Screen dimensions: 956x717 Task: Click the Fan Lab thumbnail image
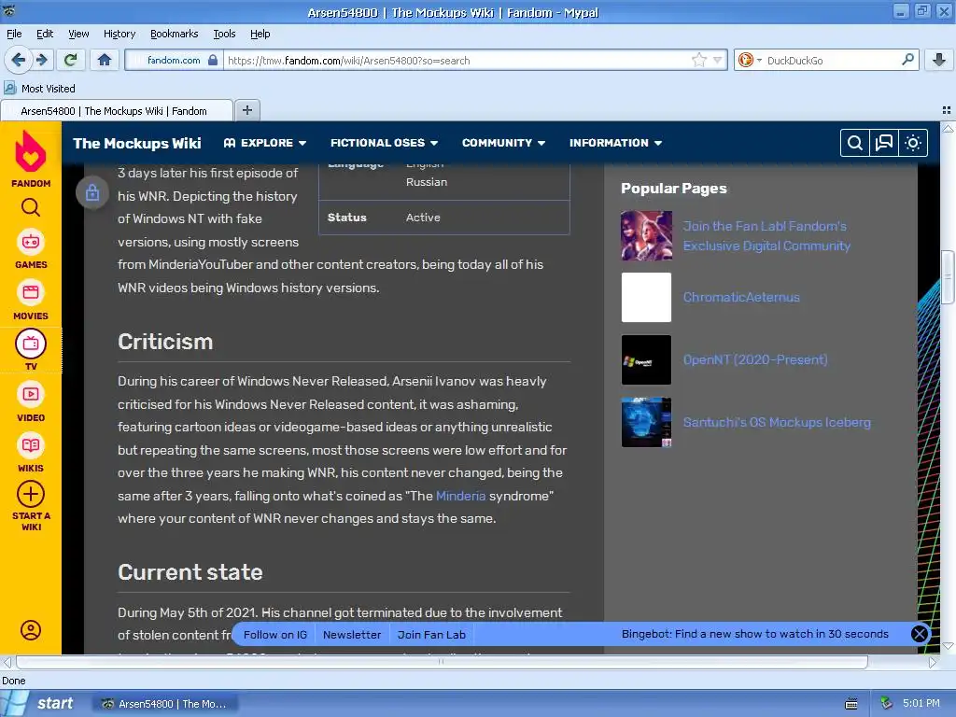pyautogui.click(x=646, y=235)
